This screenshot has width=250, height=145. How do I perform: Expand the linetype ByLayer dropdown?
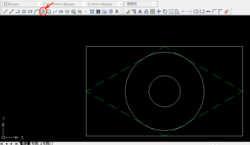pyautogui.click(x=66, y=4)
